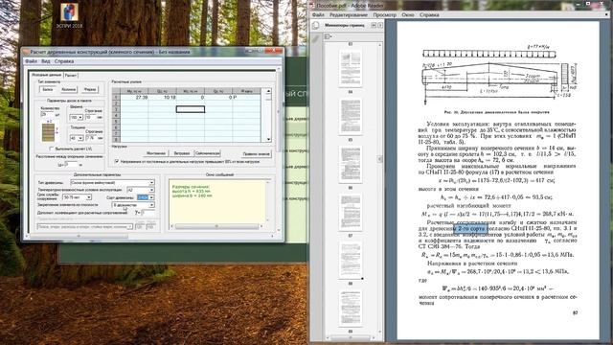Open the Ширина board width dropdown
The height and width of the screenshot is (345, 613).
pyautogui.click(x=77, y=117)
